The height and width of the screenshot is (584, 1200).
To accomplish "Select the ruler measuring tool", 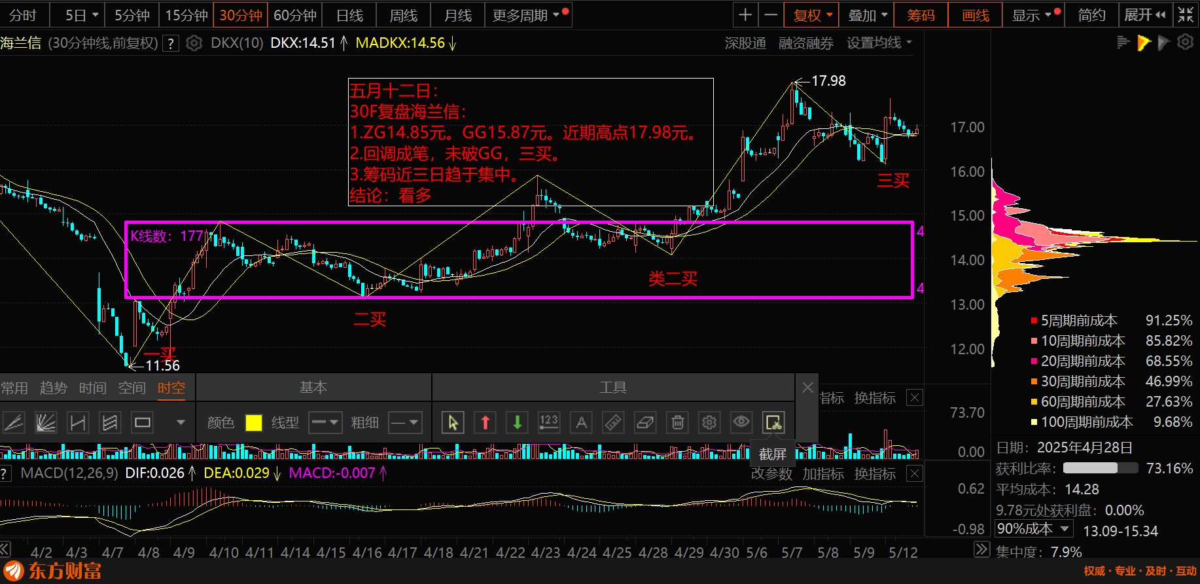I will coord(613,422).
